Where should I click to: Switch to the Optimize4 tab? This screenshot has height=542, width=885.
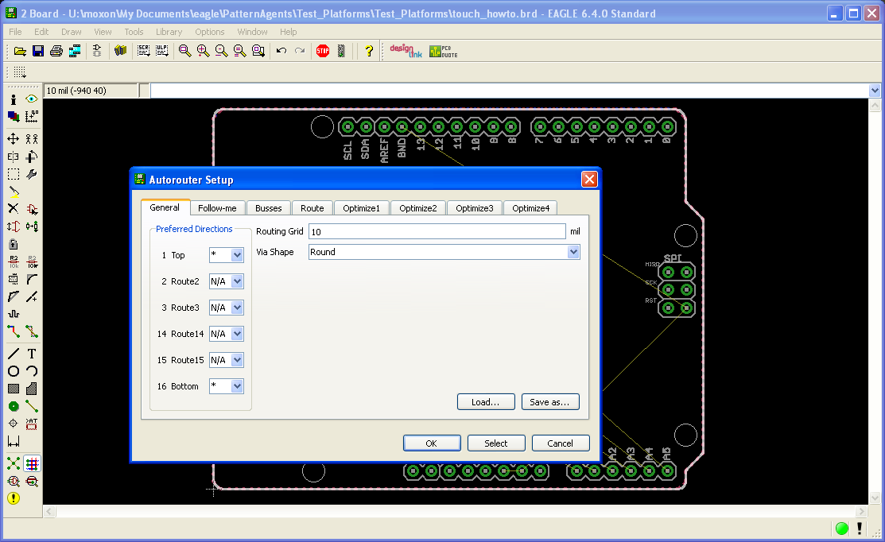tap(530, 208)
